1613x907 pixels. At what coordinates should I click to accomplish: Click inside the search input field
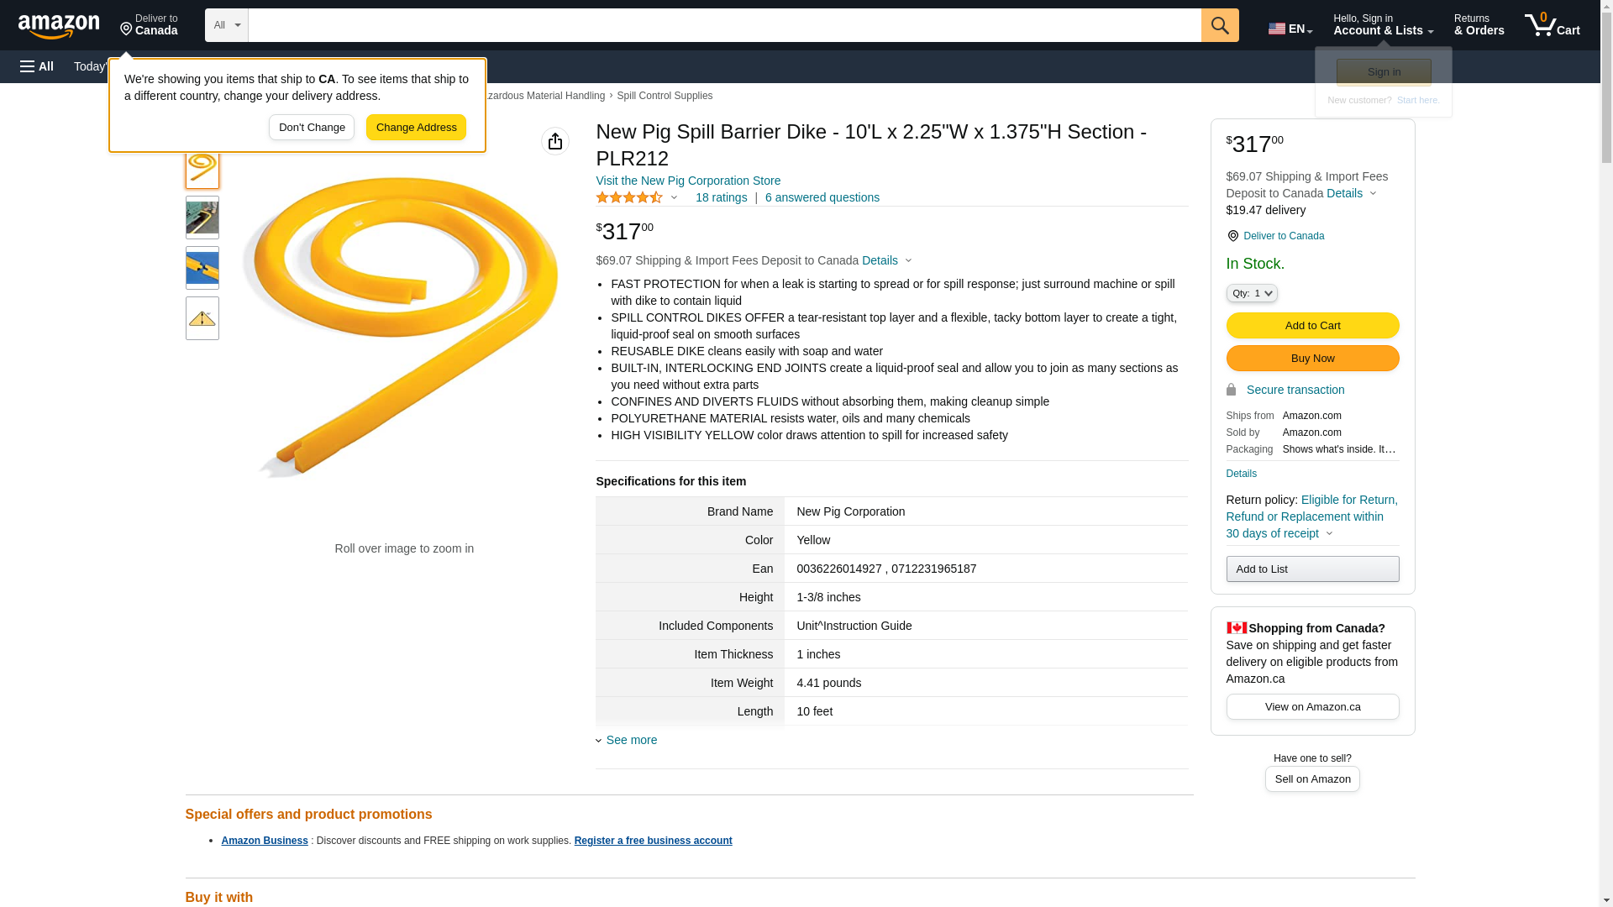click(x=724, y=25)
